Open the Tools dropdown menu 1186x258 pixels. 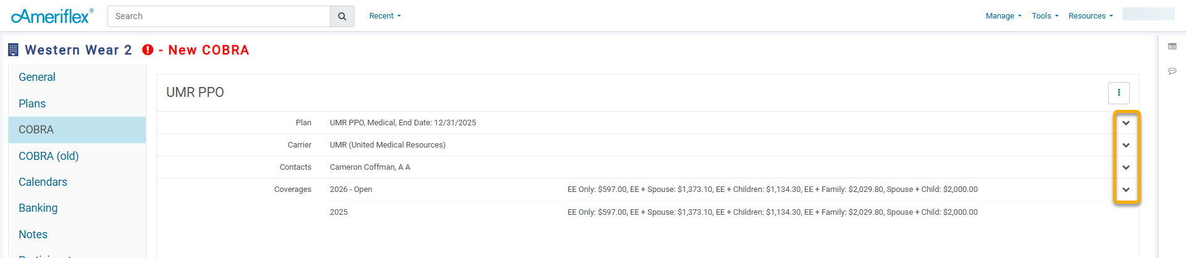pyautogui.click(x=1045, y=16)
